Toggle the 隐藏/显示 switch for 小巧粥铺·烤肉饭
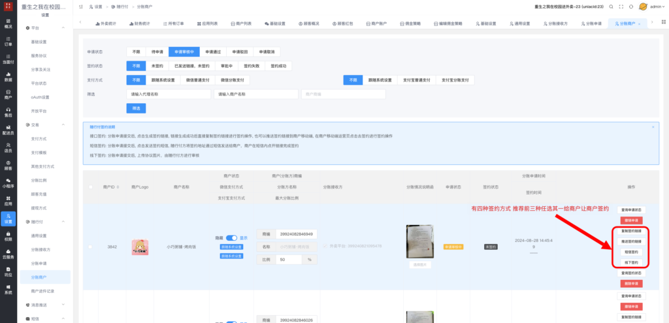Screen dimensions: 669x323 [231, 238]
